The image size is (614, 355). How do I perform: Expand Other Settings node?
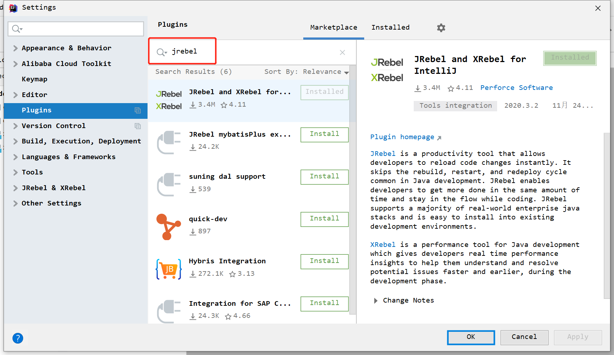point(15,203)
